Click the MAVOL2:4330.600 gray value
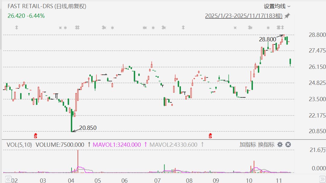 173,145
